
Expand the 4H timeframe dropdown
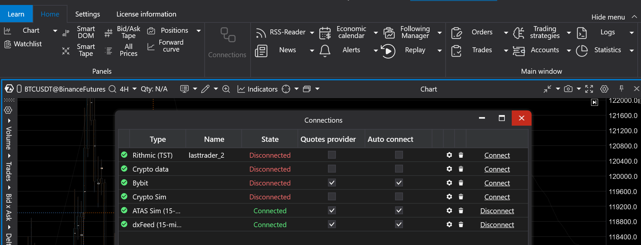(135, 89)
